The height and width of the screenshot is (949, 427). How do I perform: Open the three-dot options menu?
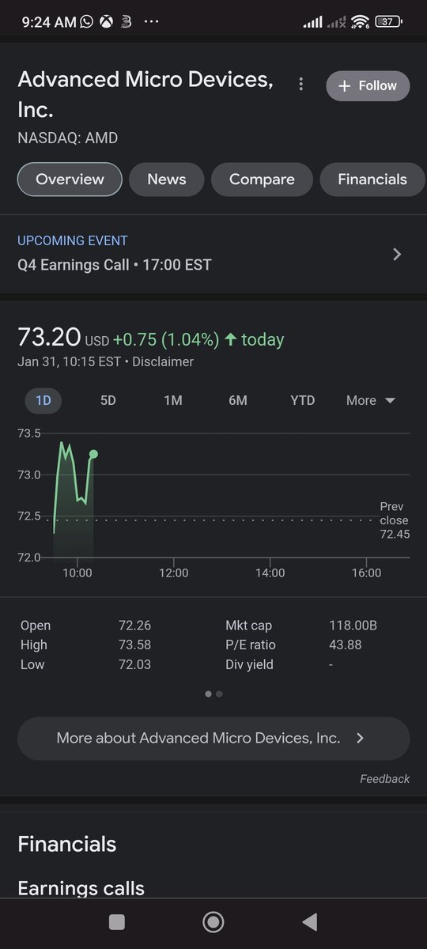300,84
